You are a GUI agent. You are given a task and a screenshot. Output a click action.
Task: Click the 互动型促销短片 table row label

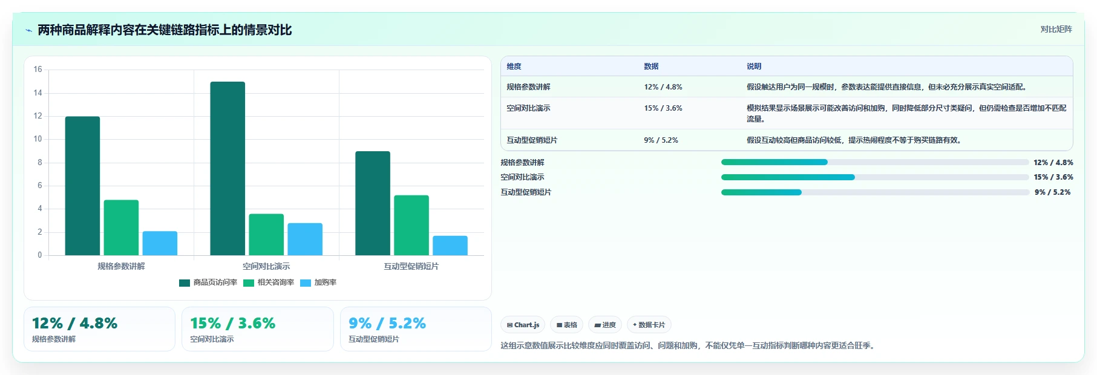click(532, 140)
